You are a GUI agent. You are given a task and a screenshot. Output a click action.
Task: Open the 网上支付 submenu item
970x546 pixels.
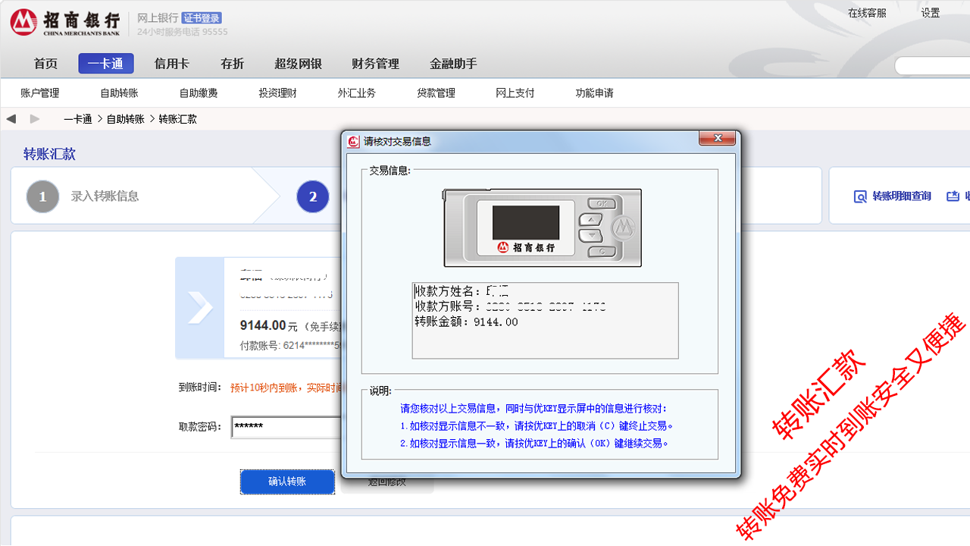click(x=515, y=93)
